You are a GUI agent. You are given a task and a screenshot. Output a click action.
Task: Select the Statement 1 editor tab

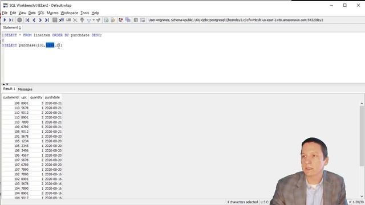tap(12, 27)
